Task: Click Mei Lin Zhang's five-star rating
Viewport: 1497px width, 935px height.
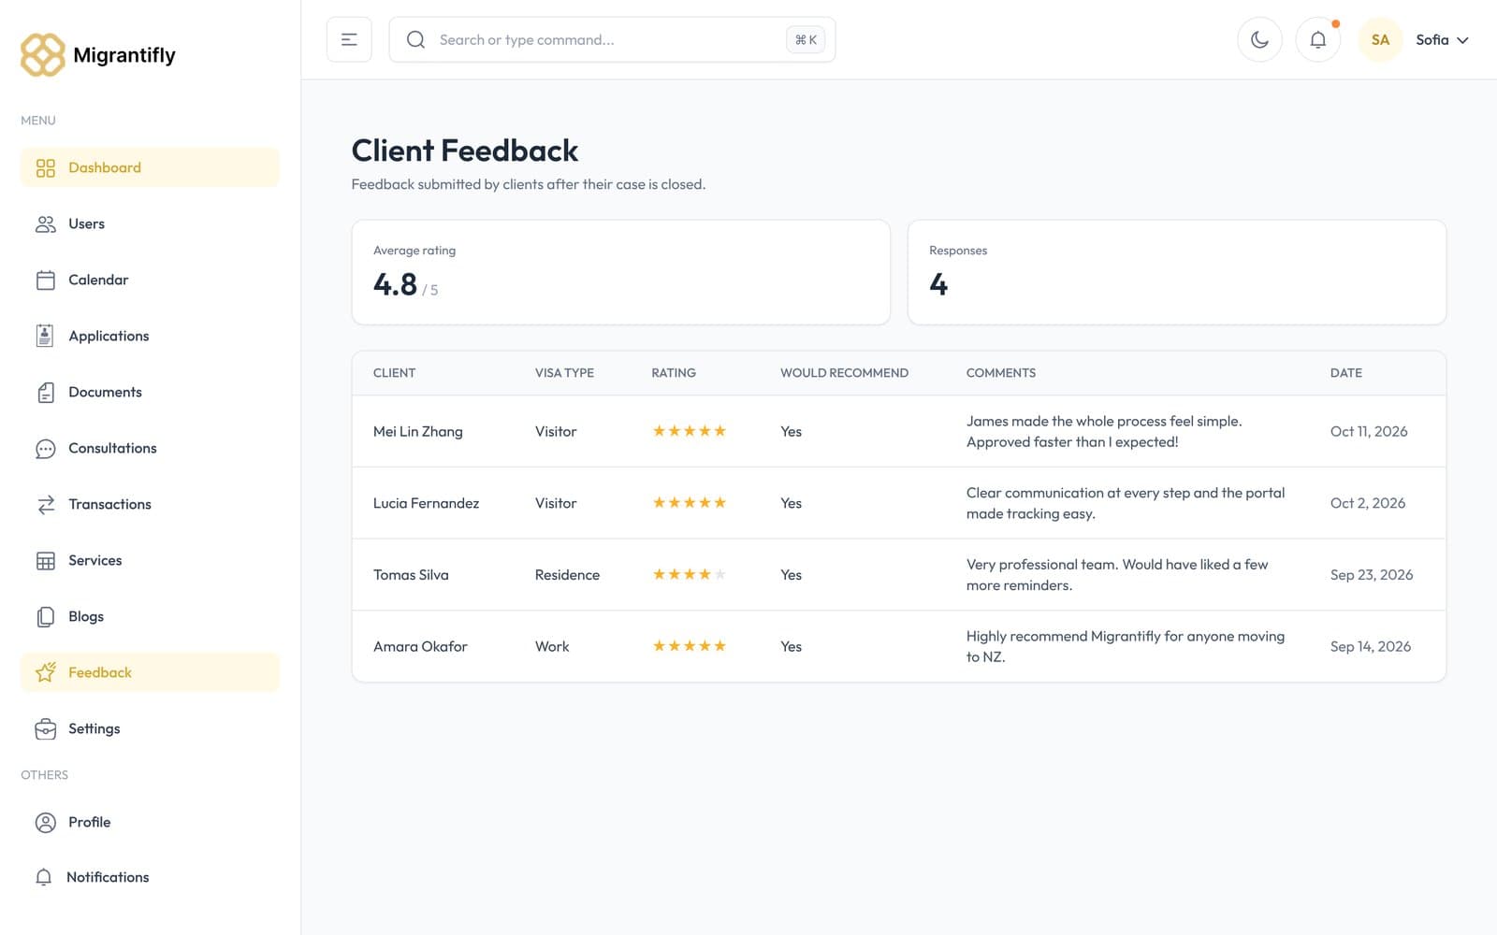Action: pyautogui.click(x=690, y=431)
